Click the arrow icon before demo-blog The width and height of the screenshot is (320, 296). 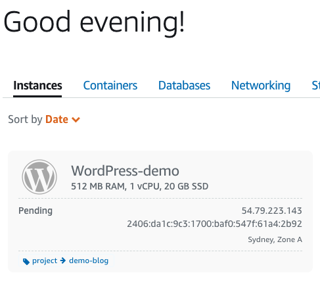[x=63, y=260]
